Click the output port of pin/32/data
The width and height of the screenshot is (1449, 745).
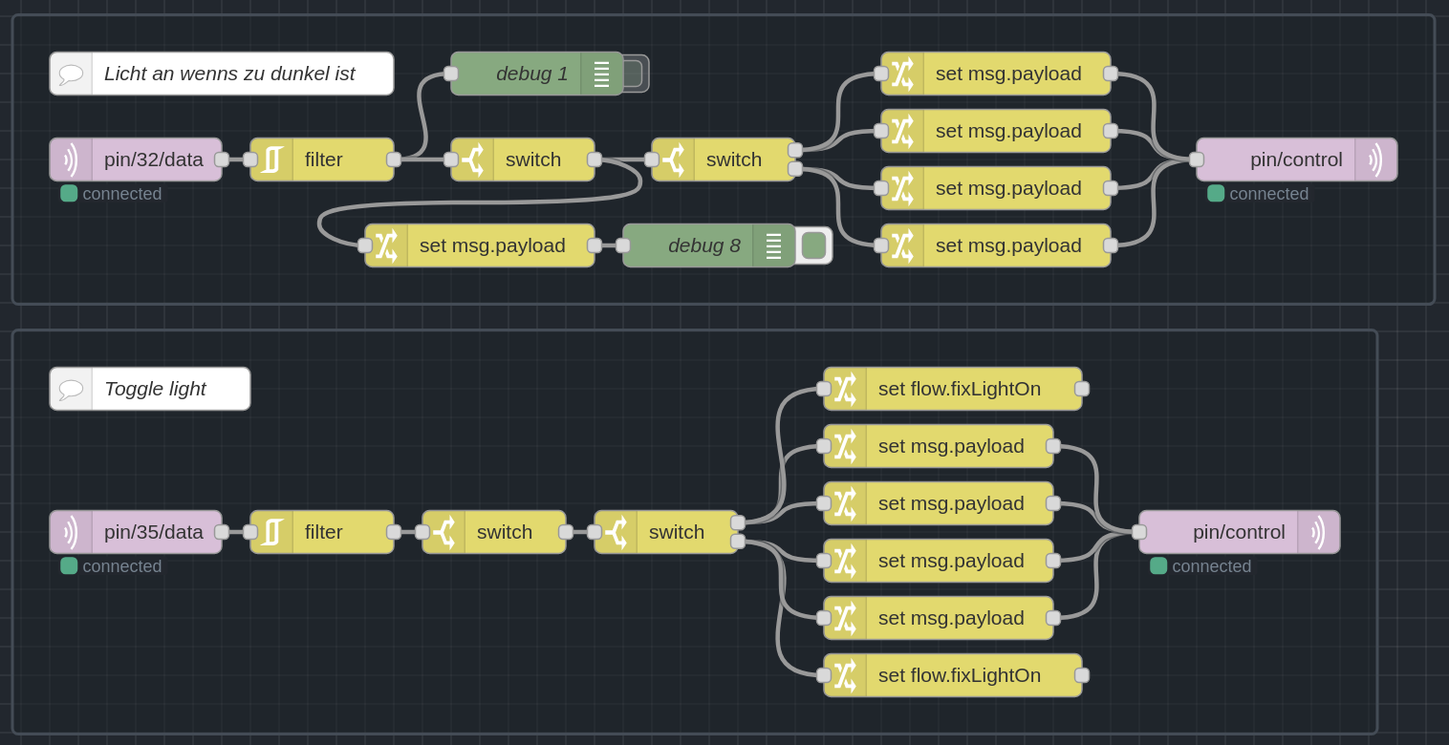coord(222,160)
